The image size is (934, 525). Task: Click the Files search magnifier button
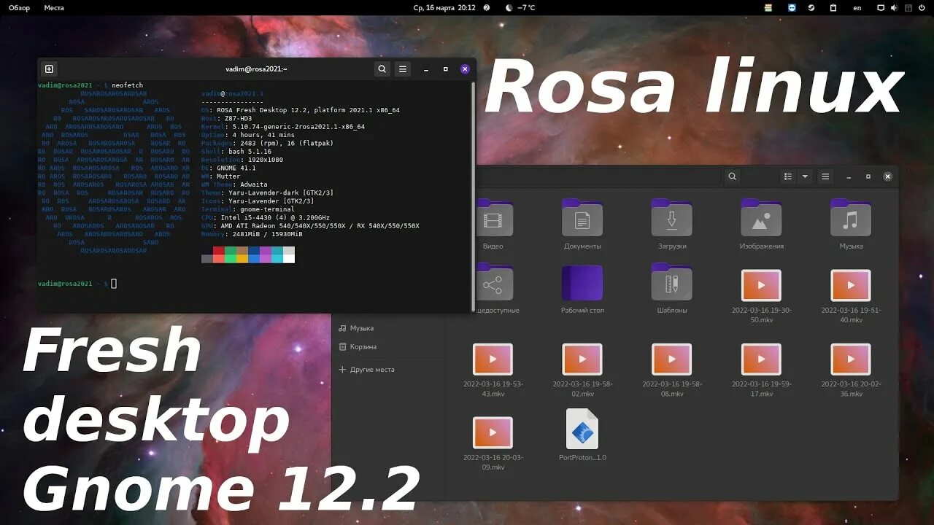tap(732, 176)
